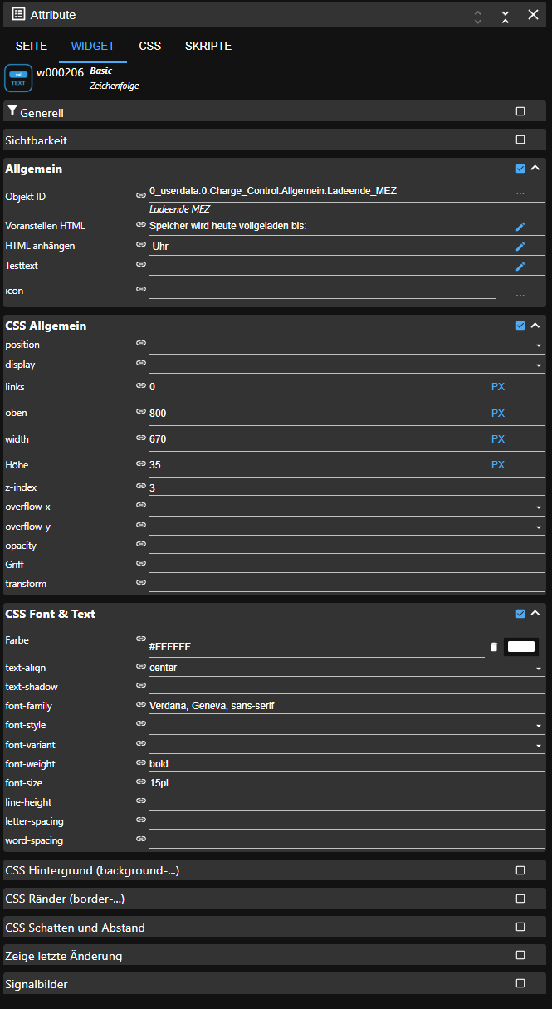Open the text-align dropdown
The height and width of the screenshot is (1009, 552).
[x=538, y=668]
